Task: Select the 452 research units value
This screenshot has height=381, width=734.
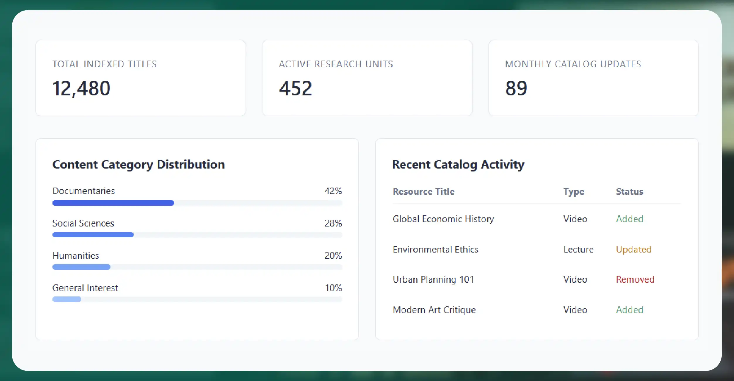Action: click(x=295, y=88)
